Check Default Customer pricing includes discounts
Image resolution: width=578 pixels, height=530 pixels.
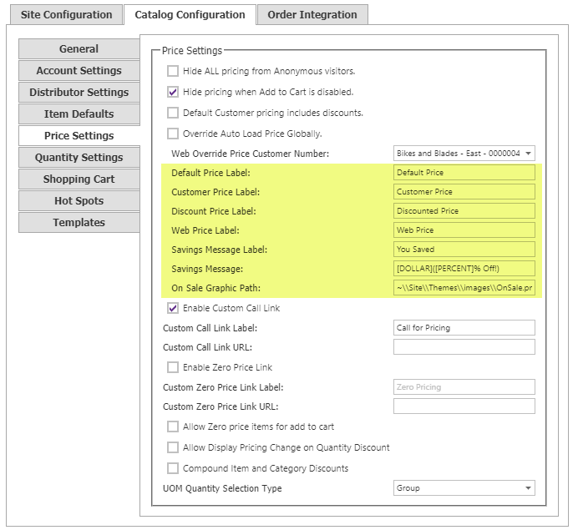[x=173, y=113]
